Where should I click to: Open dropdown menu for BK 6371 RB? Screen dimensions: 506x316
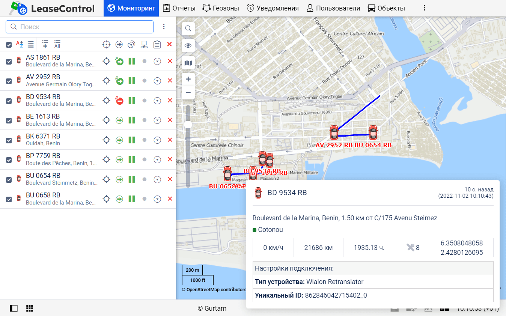click(157, 140)
